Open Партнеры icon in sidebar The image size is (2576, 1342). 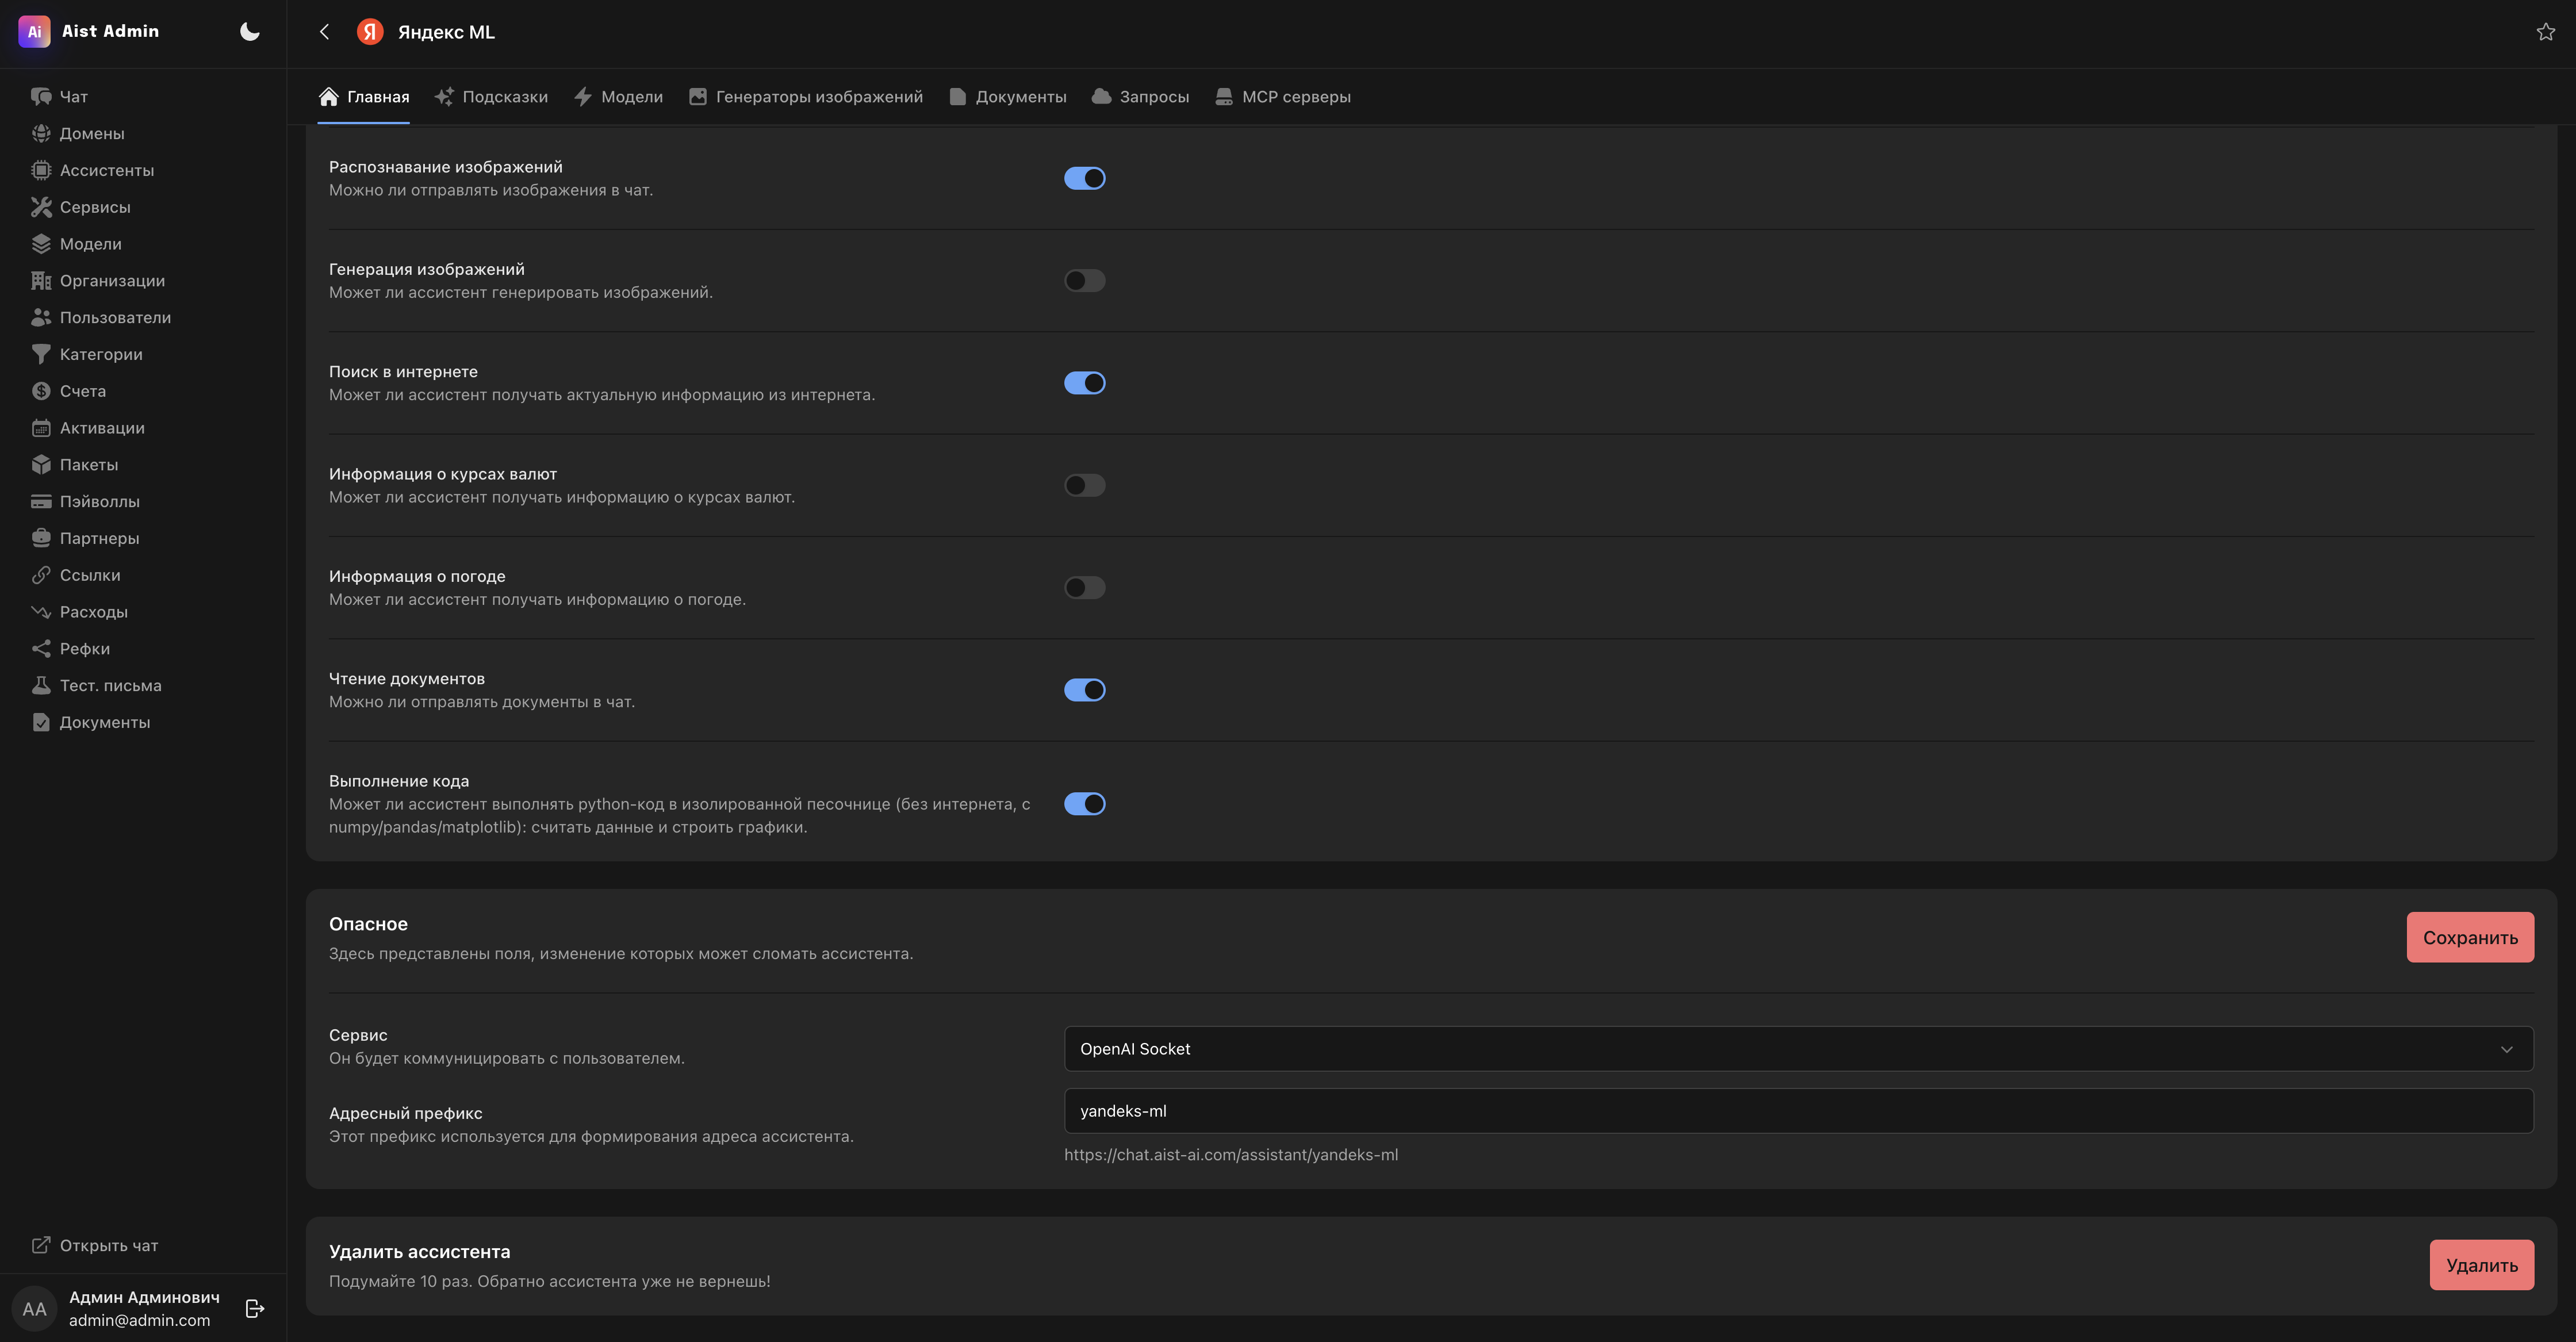(x=41, y=538)
